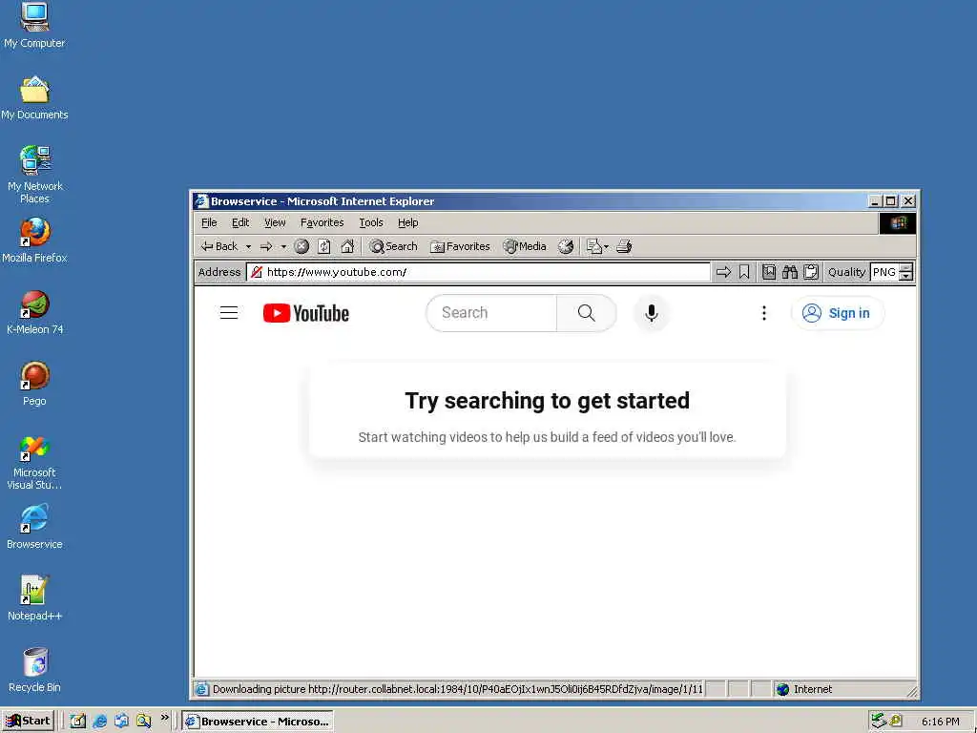Screen dimensions: 977x733
Task: Click the Browservice Go arrow icon
Action: (x=723, y=272)
